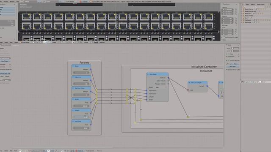271x152 pixels.
Task: Collapse the Height node in Params
Action: tap(73, 110)
